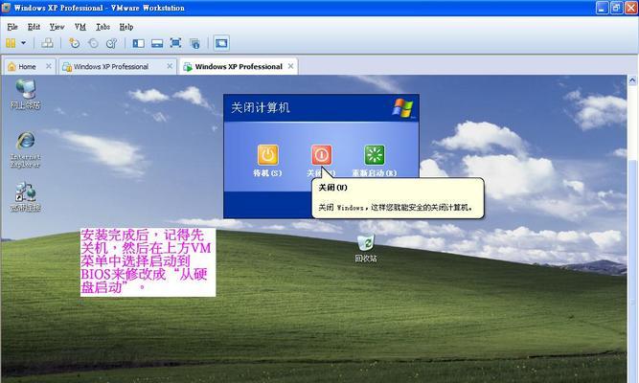Open the View menu
The width and height of the screenshot is (639, 383).
click(x=57, y=27)
